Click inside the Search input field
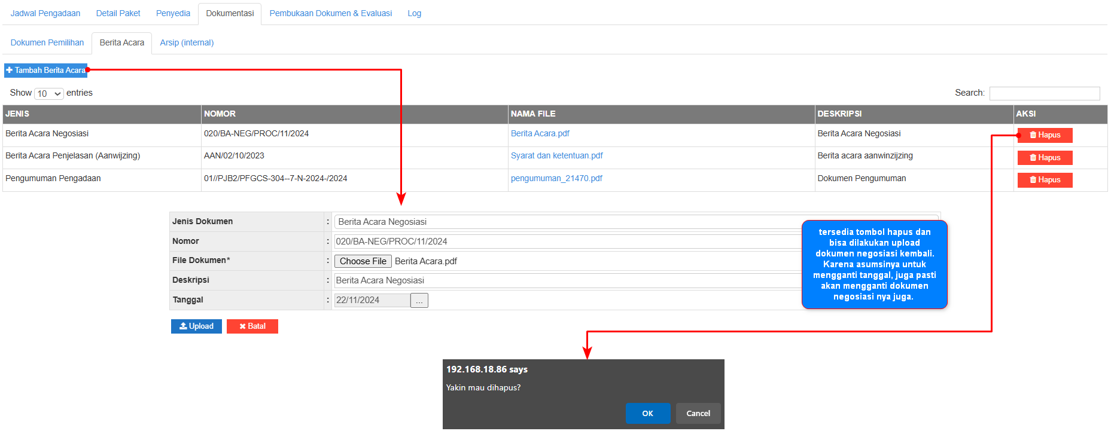The width and height of the screenshot is (1111, 437). pos(1044,93)
